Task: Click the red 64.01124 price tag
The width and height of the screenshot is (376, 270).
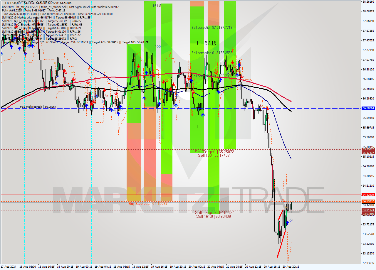Action: click(x=368, y=210)
